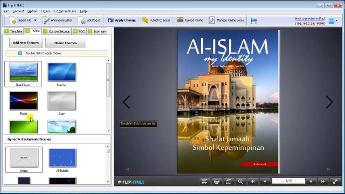Click Apply Change in toolbar
Screen dimensions: 345x194
(x=122, y=20)
